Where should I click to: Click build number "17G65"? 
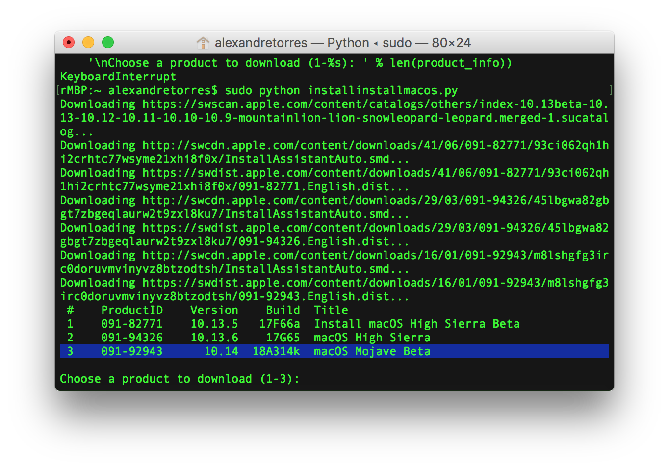click(283, 338)
